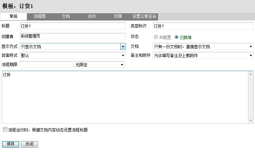Click the 保存 button
The width and height of the screenshot is (255, 152).
click(10, 144)
